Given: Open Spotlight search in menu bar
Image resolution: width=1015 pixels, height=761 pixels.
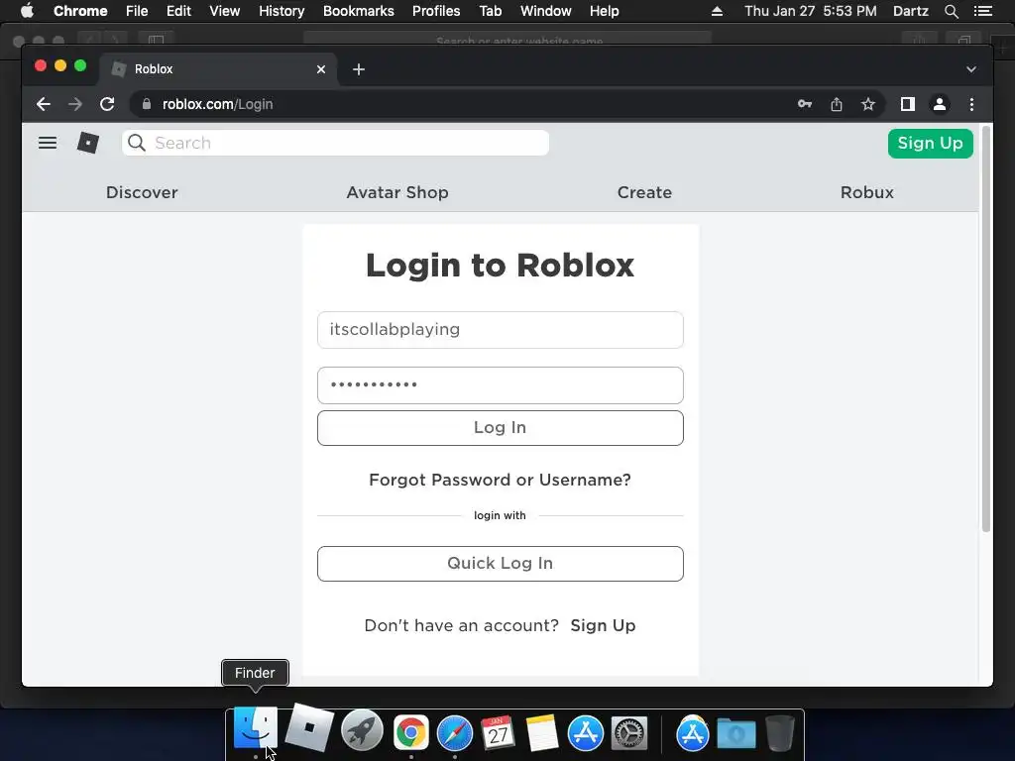Looking at the screenshot, I should 951,11.
